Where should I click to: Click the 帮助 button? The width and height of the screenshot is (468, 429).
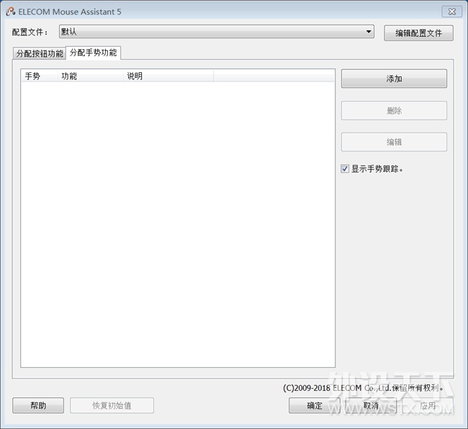[x=38, y=405]
